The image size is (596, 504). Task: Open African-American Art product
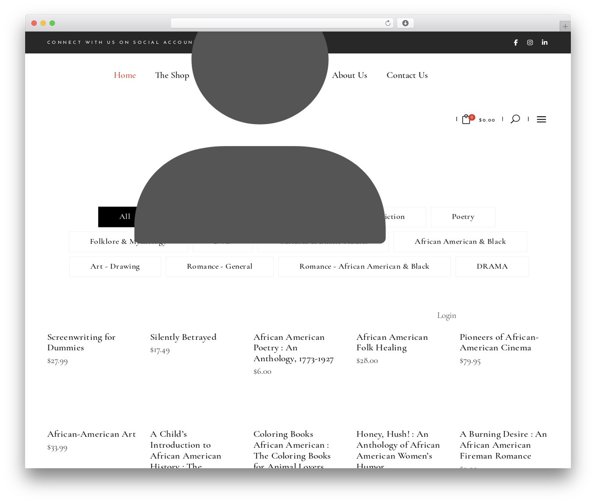(91, 434)
